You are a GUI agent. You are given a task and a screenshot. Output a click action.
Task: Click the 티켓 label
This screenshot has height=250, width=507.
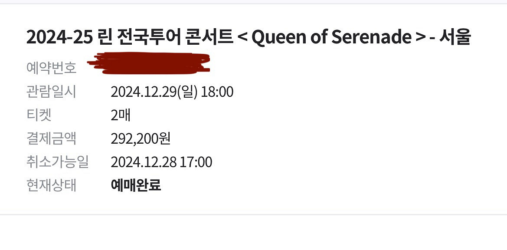tap(39, 115)
